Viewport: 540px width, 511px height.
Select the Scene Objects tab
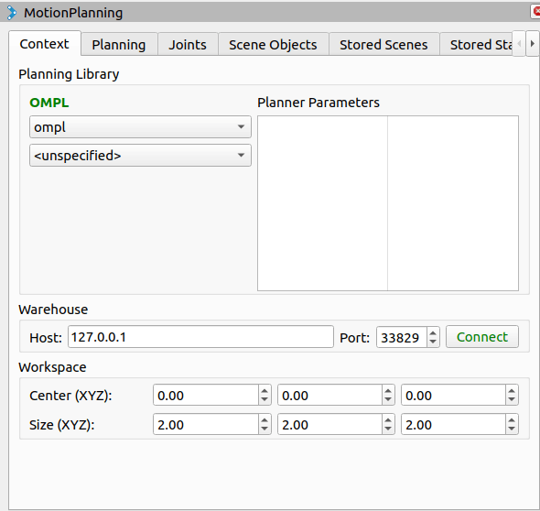(x=273, y=45)
